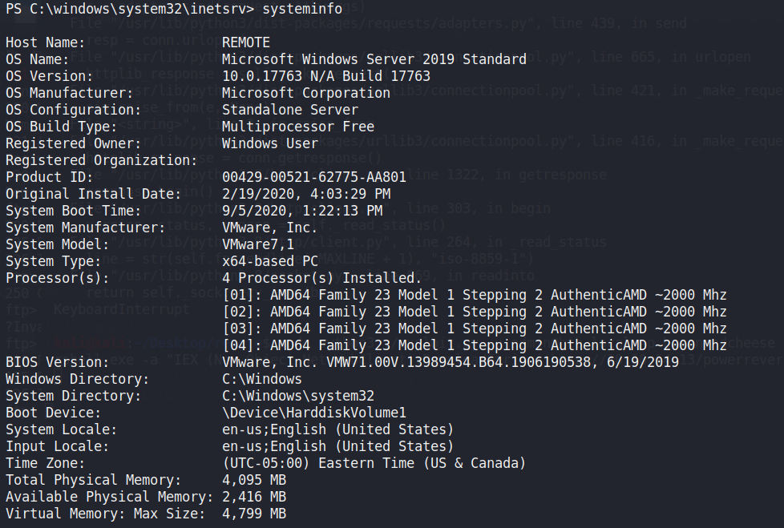784x528 pixels.
Task: Click the Registered Owner value Windows User
Action: pos(269,143)
